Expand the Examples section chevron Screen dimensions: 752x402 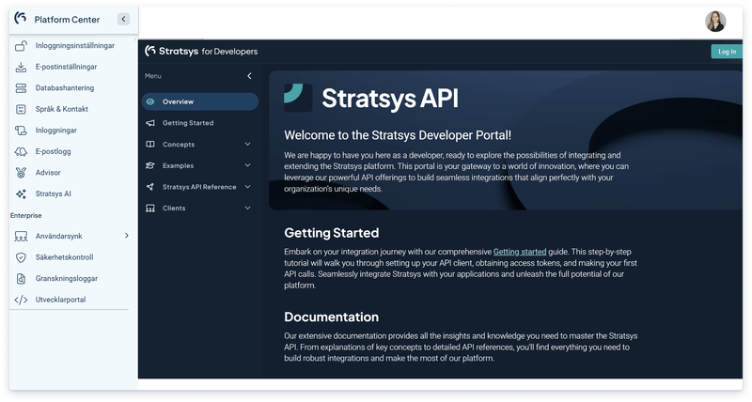pos(248,165)
